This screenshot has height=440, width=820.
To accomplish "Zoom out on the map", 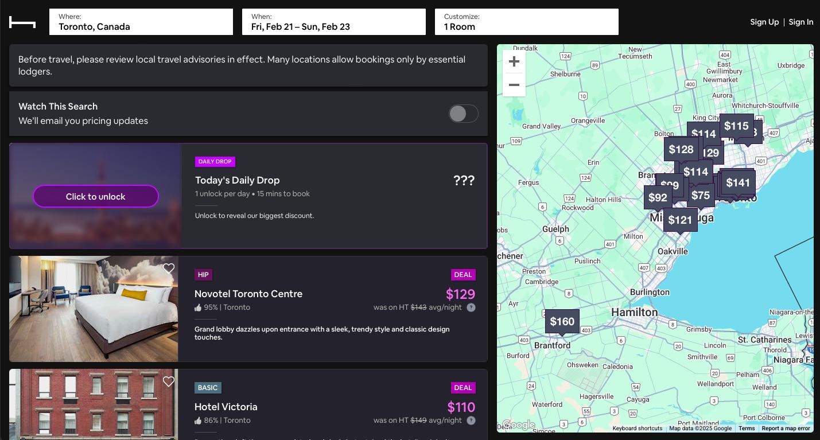I will pyautogui.click(x=514, y=85).
